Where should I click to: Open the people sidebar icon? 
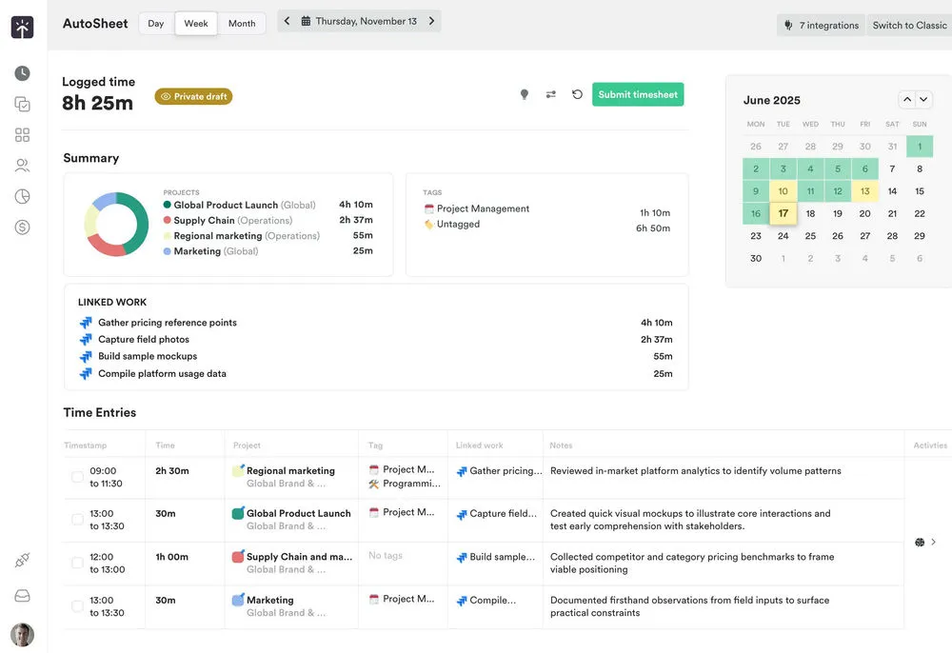click(x=23, y=165)
